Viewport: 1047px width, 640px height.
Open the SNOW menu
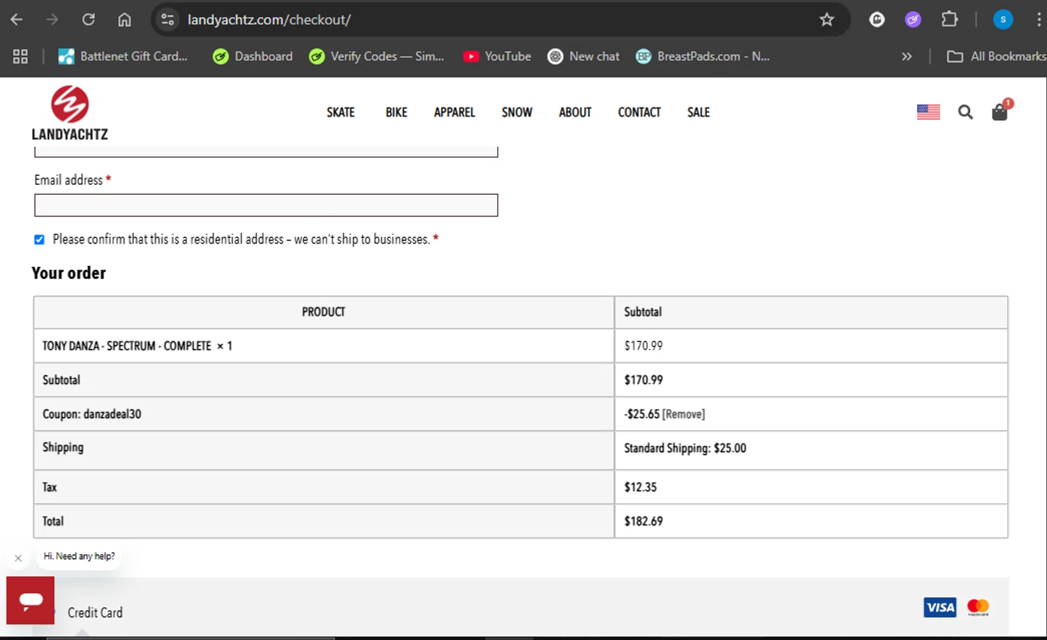click(x=517, y=112)
